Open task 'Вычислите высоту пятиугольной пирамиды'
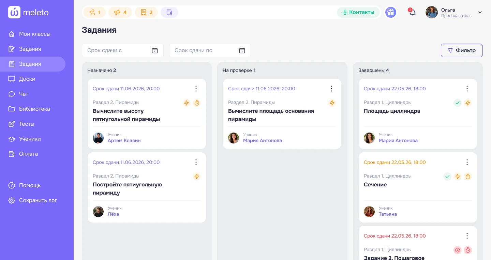The height and width of the screenshot is (260, 491). point(127,115)
